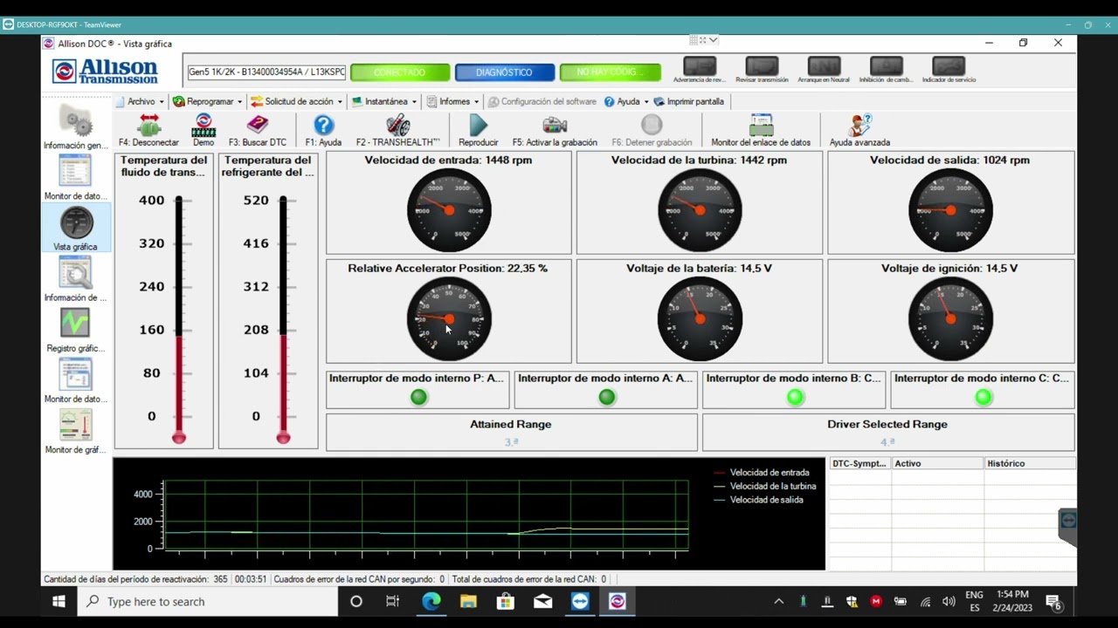Screen dimensions: 1118x628
Task: Click Interruptor de modo interno B indicator
Action: [795, 398]
